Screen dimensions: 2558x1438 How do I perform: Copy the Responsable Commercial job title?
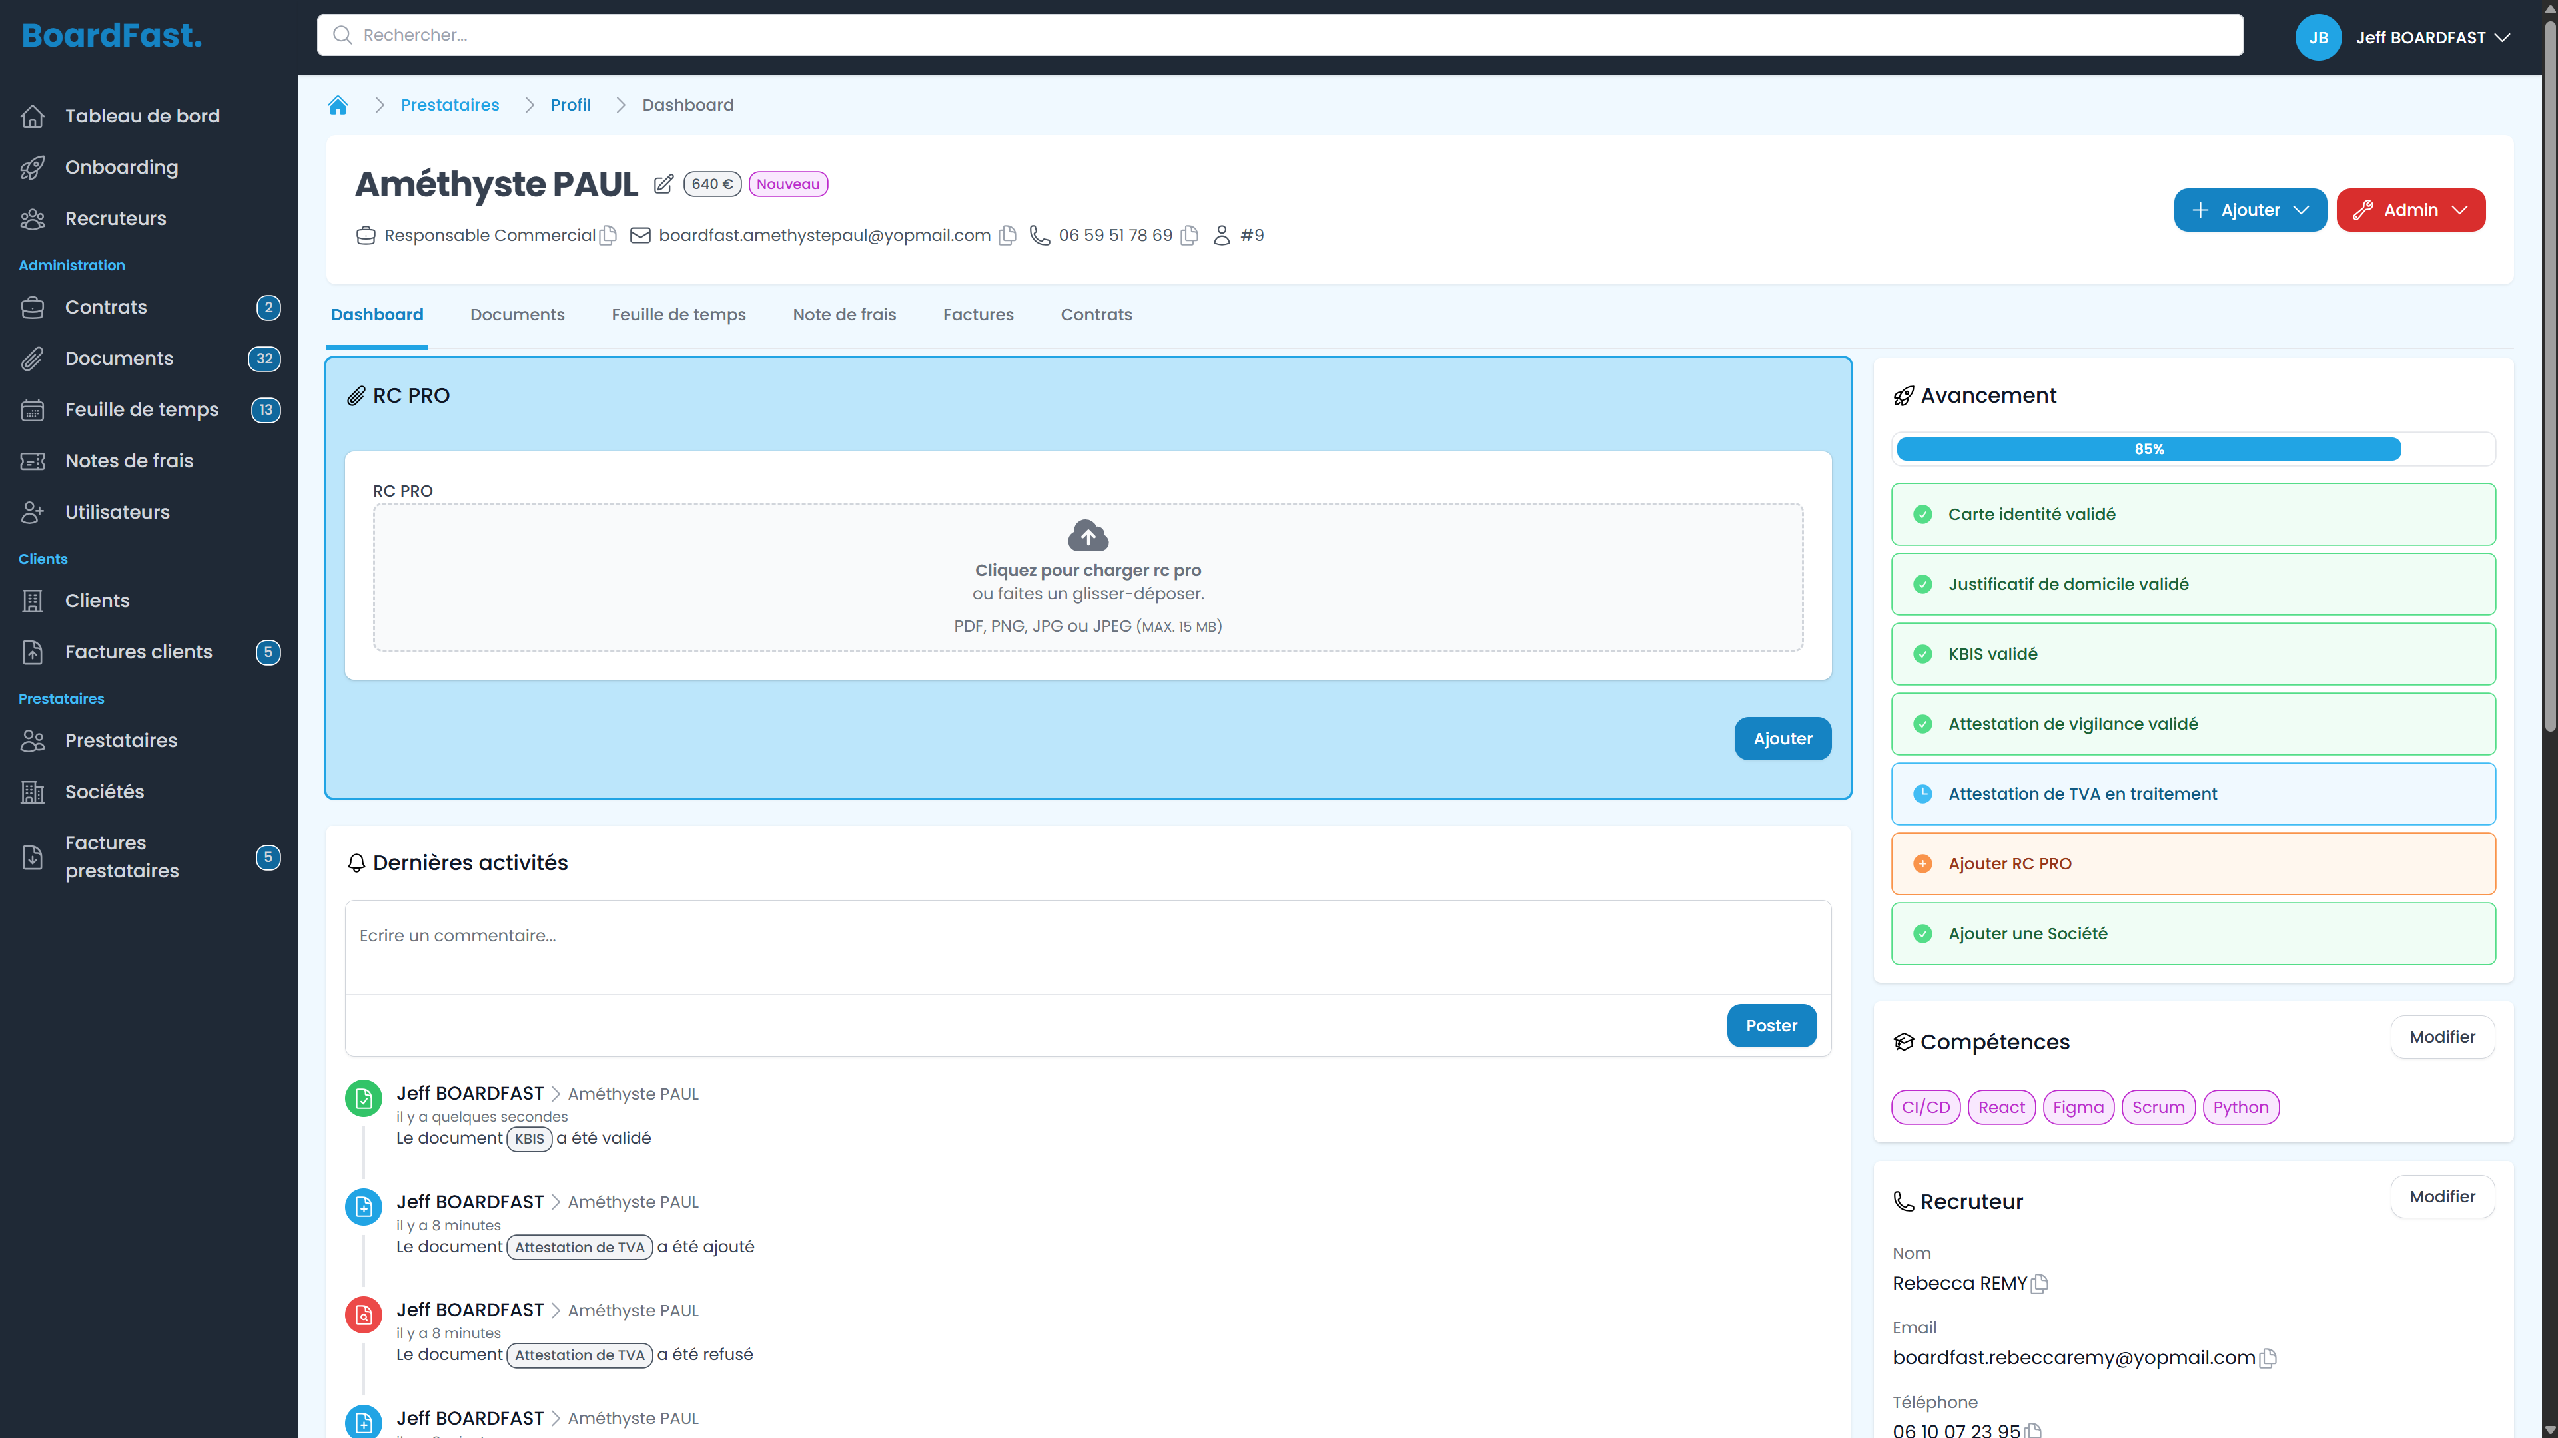click(x=609, y=235)
